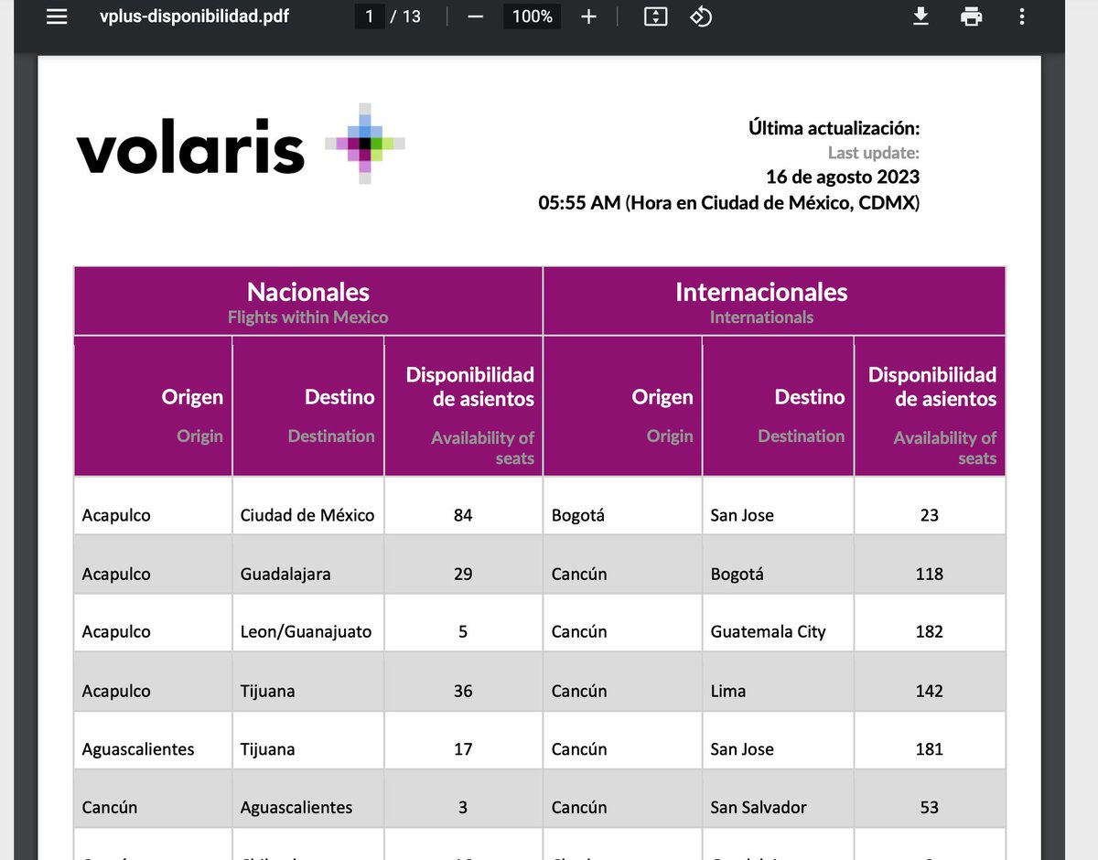This screenshot has width=1098, height=860.
Task: Download the PDF file
Action: (x=921, y=16)
